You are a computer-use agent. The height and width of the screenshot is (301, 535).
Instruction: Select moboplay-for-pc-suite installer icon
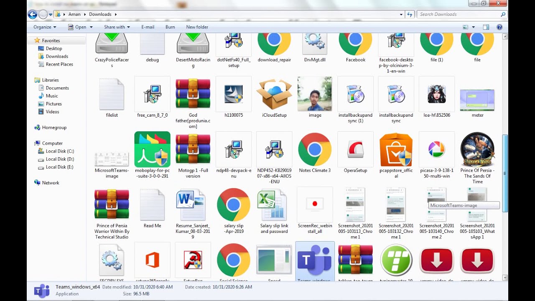tap(152, 149)
